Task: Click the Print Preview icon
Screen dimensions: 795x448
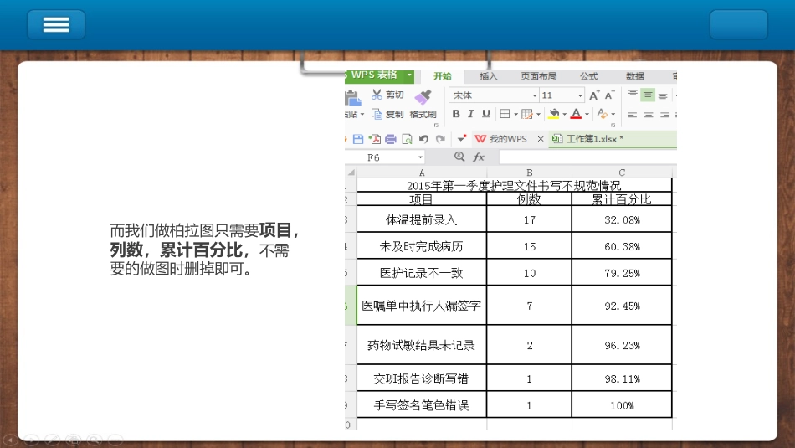Action: [x=407, y=138]
